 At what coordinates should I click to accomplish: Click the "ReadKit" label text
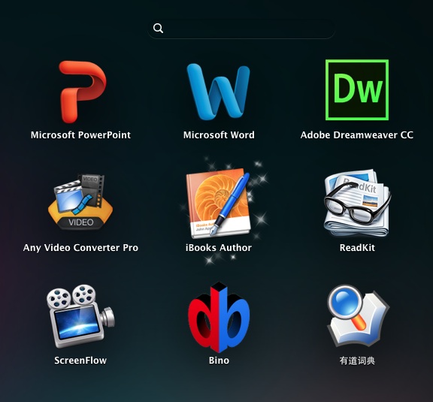[x=357, y=248]
